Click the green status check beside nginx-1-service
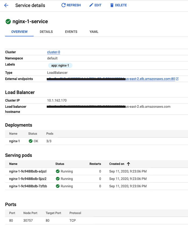 pos(8,22)
